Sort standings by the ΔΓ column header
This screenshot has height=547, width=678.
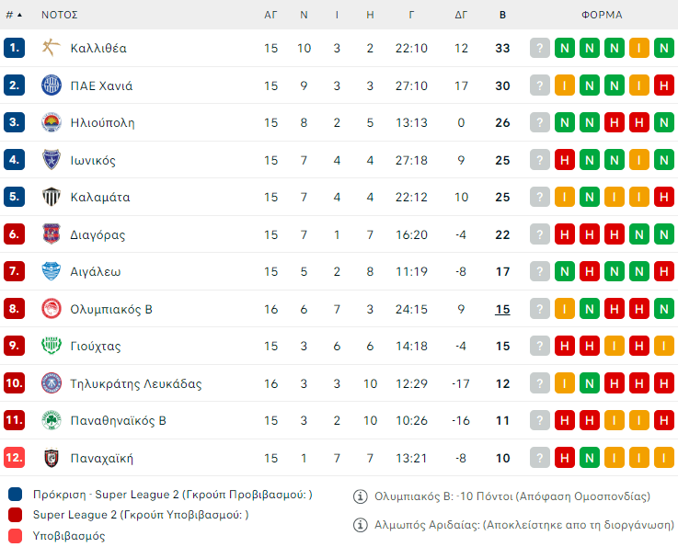coord(461,15)
